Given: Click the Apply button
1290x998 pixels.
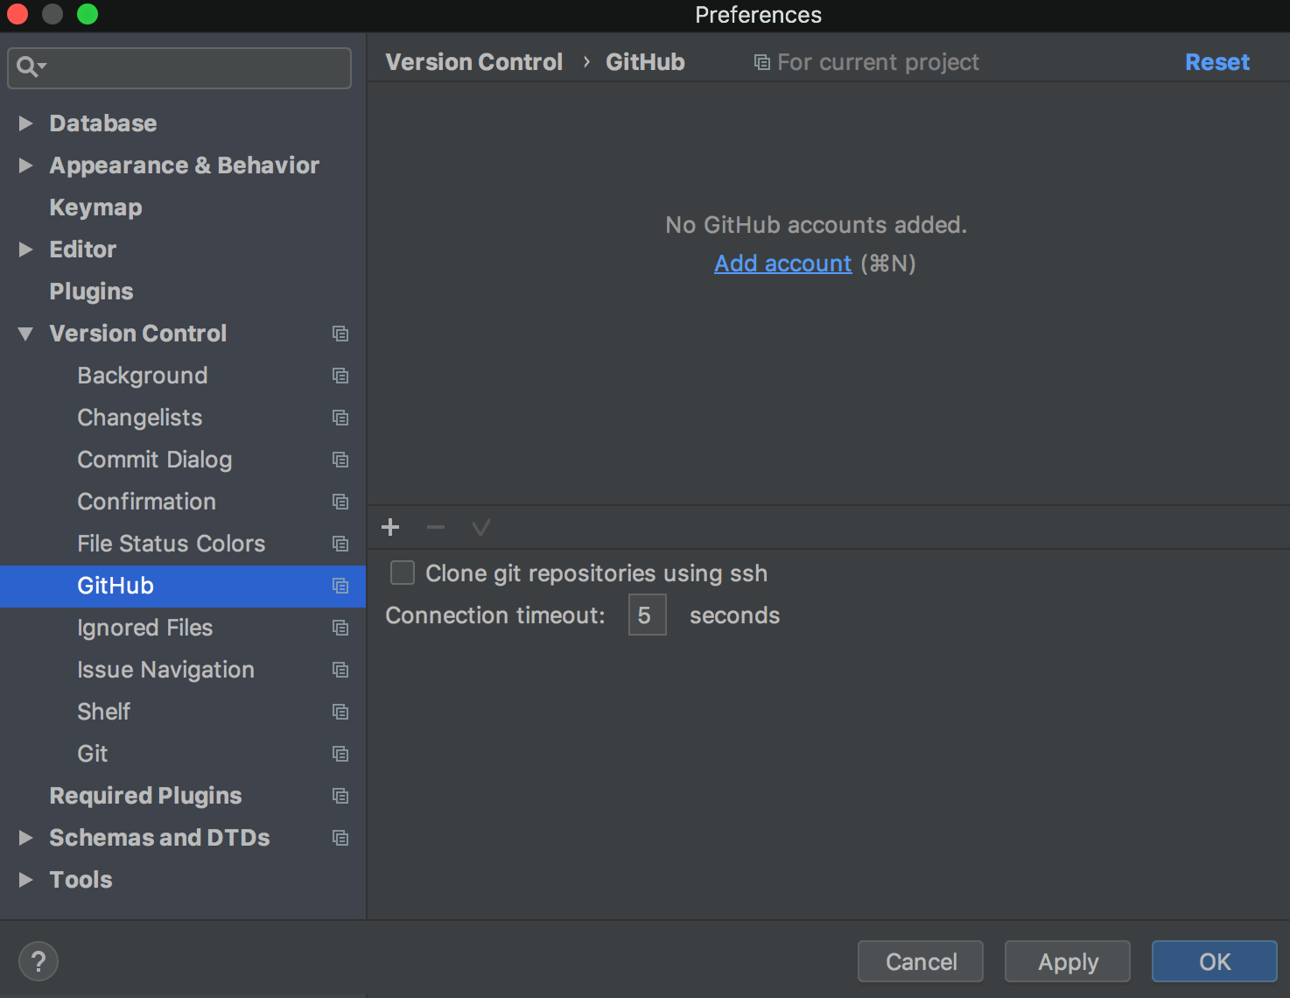Looking at the screenshot, I should 1068,961.
